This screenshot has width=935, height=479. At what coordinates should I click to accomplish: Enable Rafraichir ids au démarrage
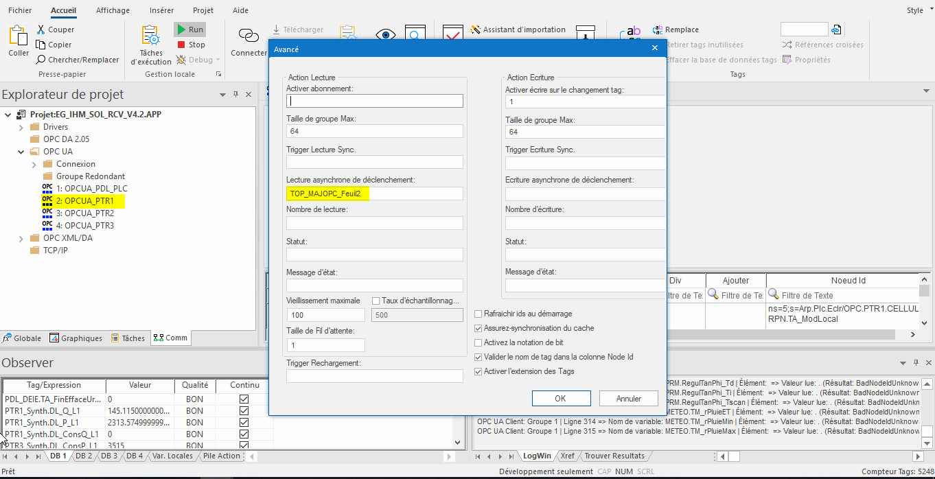click(478, 314)
